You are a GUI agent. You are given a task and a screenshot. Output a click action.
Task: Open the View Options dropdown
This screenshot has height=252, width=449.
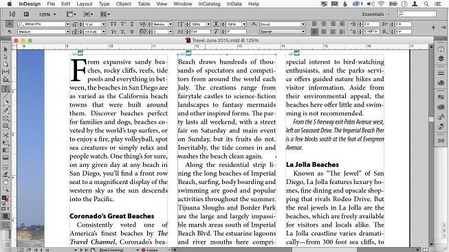click(x=72, y=14)
